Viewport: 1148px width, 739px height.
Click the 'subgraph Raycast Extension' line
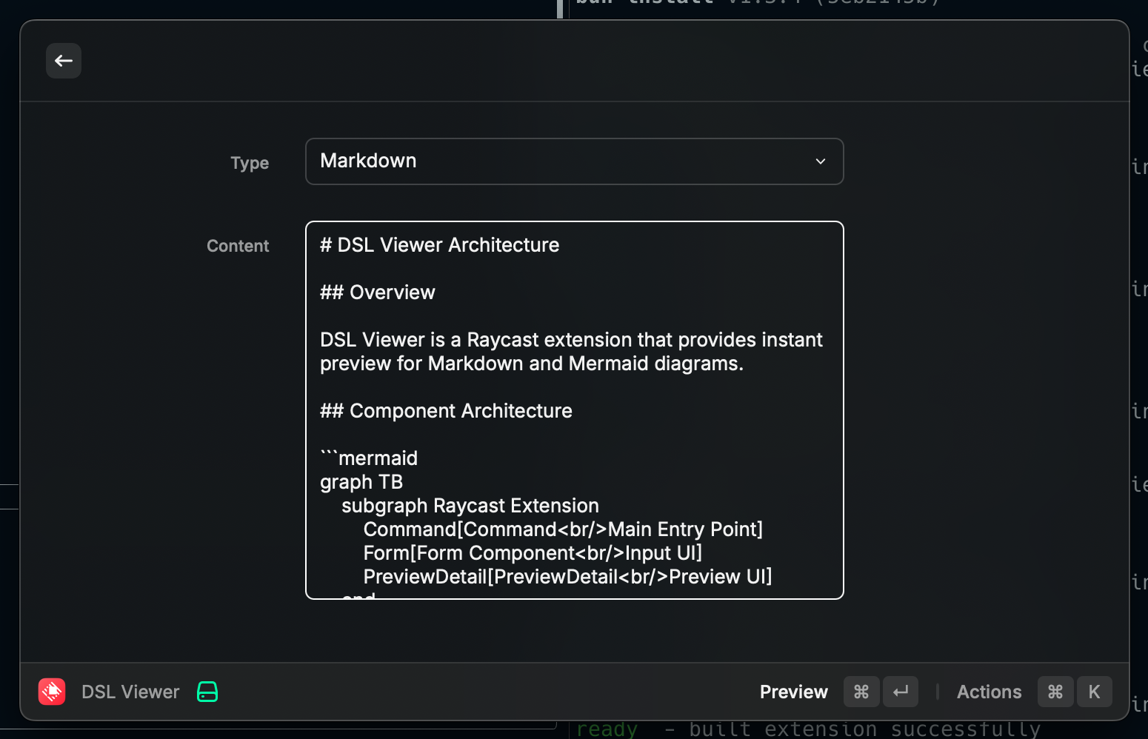[470, 506]
